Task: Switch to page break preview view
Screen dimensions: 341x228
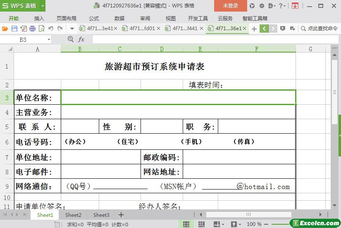Action: [x=201, y=224]
